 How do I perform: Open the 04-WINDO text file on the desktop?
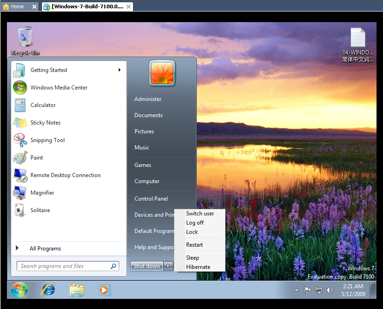pos(358,45)
